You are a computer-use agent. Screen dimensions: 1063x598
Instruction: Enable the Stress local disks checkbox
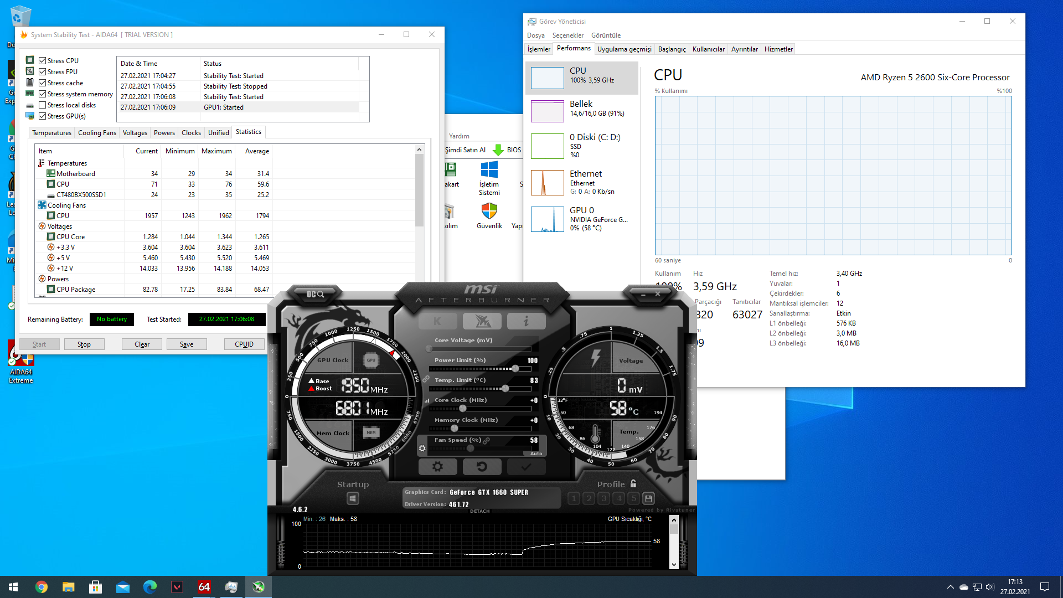coord(43,105)
